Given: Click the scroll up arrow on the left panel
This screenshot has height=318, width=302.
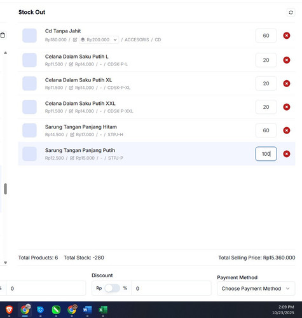Looking at the screenshot, I should pyautogui.click(x=6, y=53).
